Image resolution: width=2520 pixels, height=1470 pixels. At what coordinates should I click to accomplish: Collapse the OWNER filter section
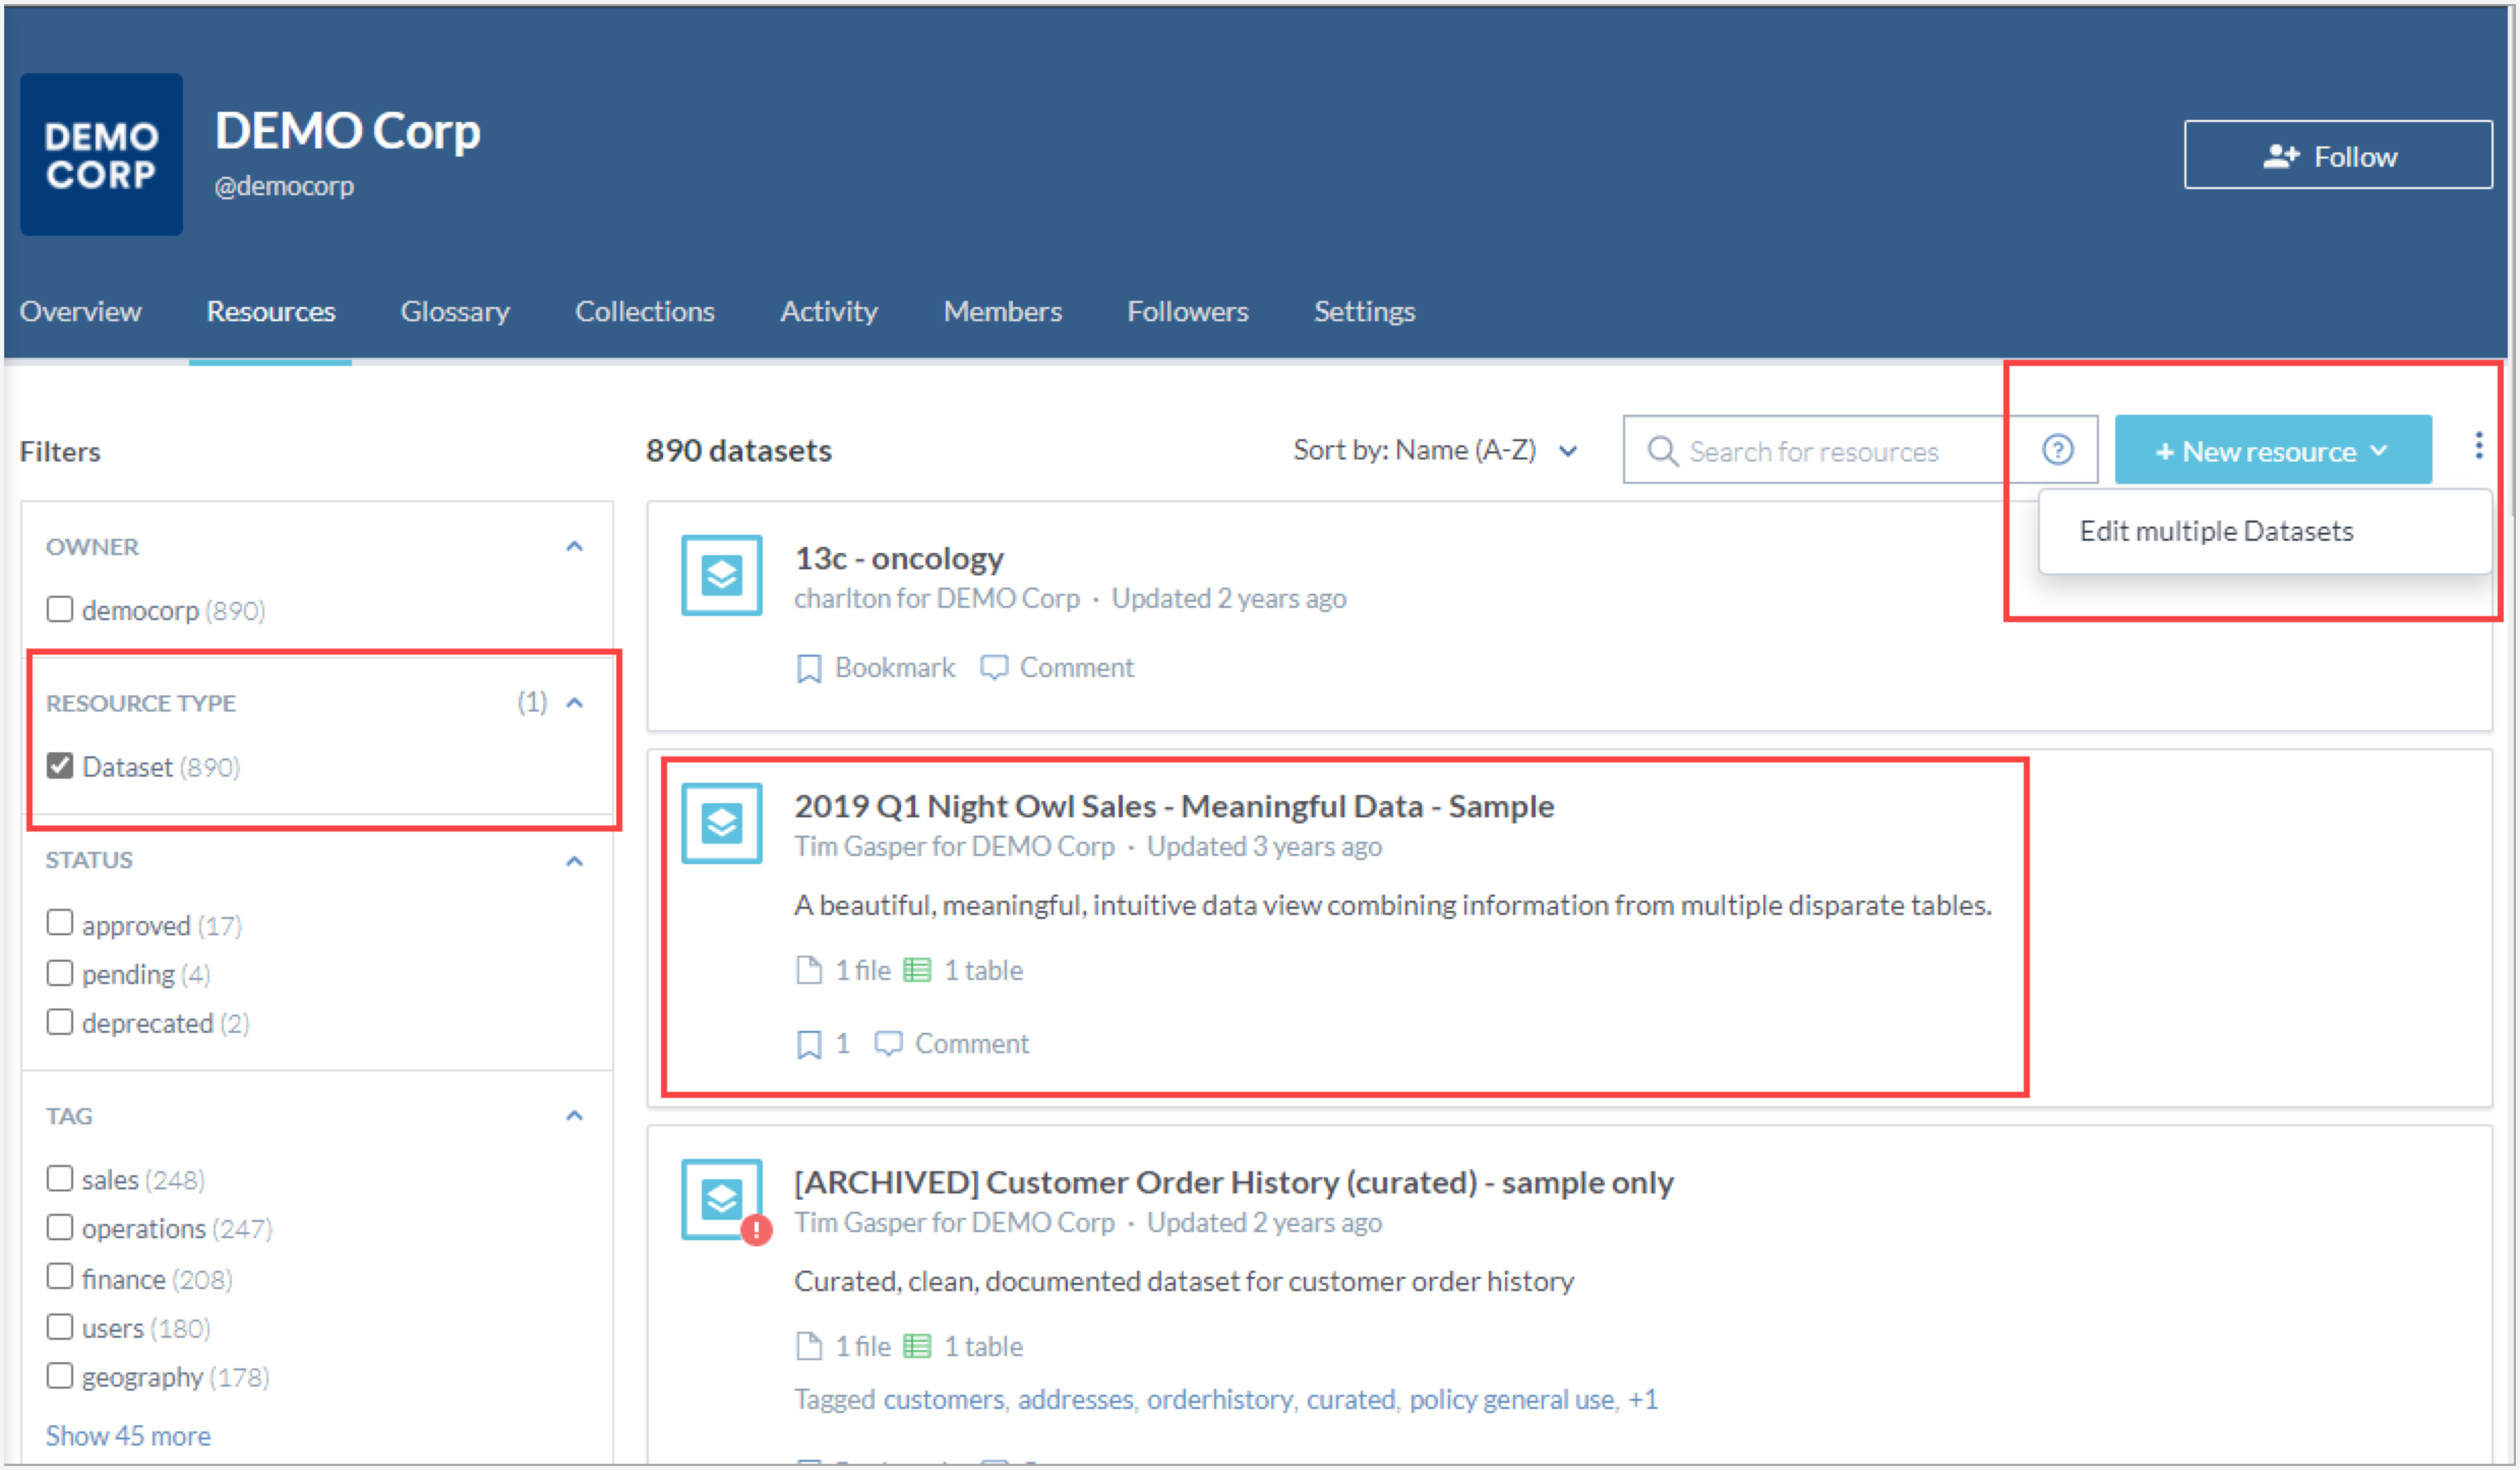pyautogui.click(x=574, y=546)
